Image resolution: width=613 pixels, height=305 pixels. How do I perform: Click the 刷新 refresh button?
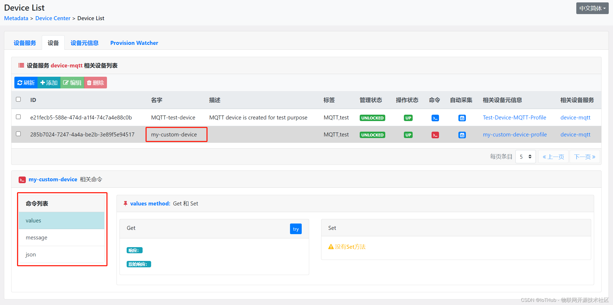pyautogui.click(x=26, y=83)
